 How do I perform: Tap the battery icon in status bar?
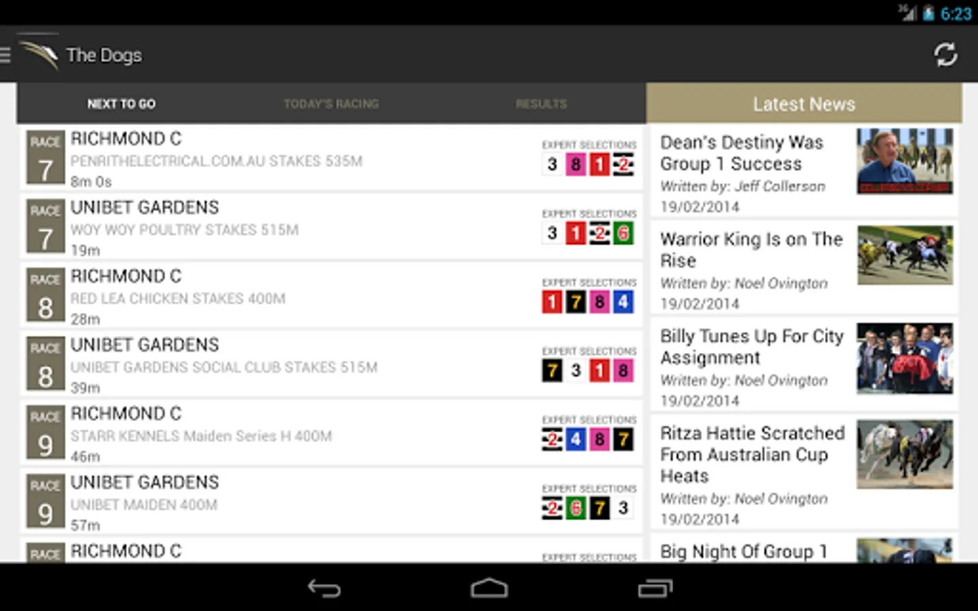pyautogui.click(x=928, y=13)
